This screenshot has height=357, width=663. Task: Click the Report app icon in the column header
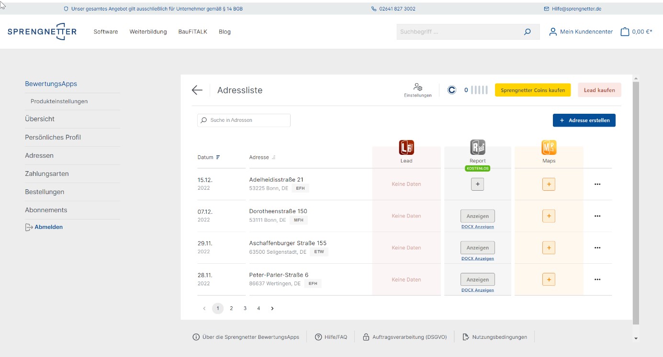coord(478,147)
